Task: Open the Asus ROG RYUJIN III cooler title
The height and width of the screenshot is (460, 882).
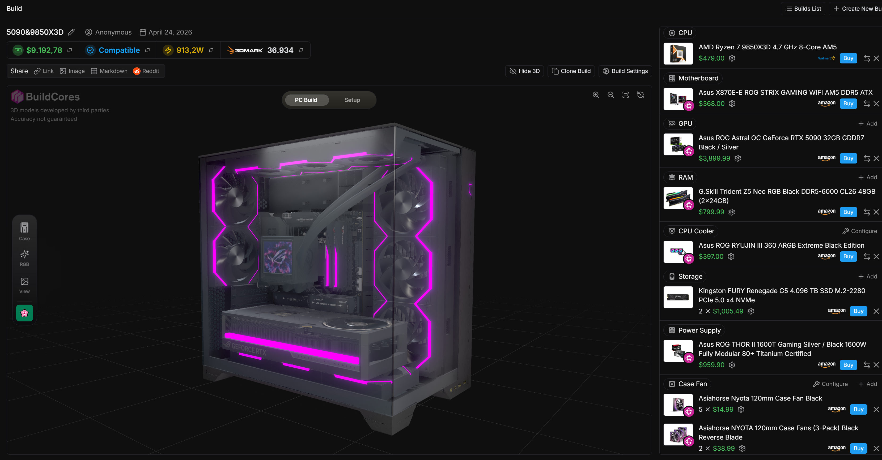Action: (781, 246)
